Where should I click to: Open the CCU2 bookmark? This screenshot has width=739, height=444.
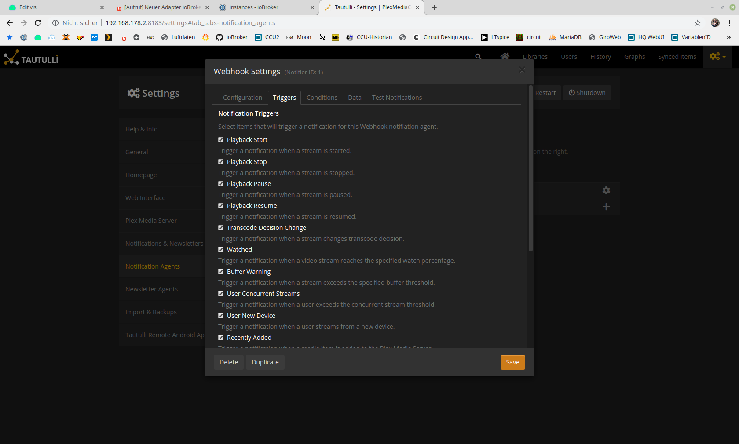click(x=267, y=37)
